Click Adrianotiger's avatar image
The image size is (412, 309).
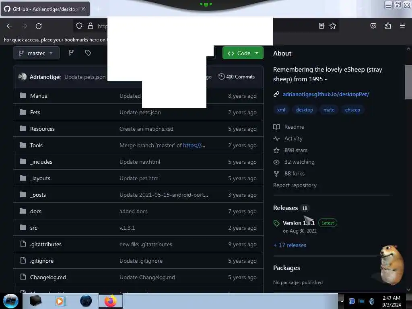point(23,77)
